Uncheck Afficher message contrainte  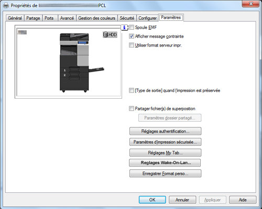[132, 36]
